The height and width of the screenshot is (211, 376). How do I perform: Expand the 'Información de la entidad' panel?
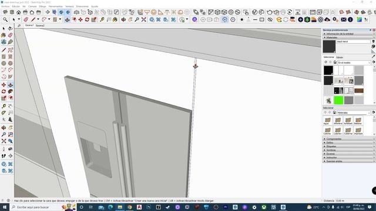348,34
